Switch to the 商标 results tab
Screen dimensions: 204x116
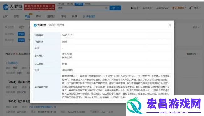pyautogui.click(x=39, y=16)
